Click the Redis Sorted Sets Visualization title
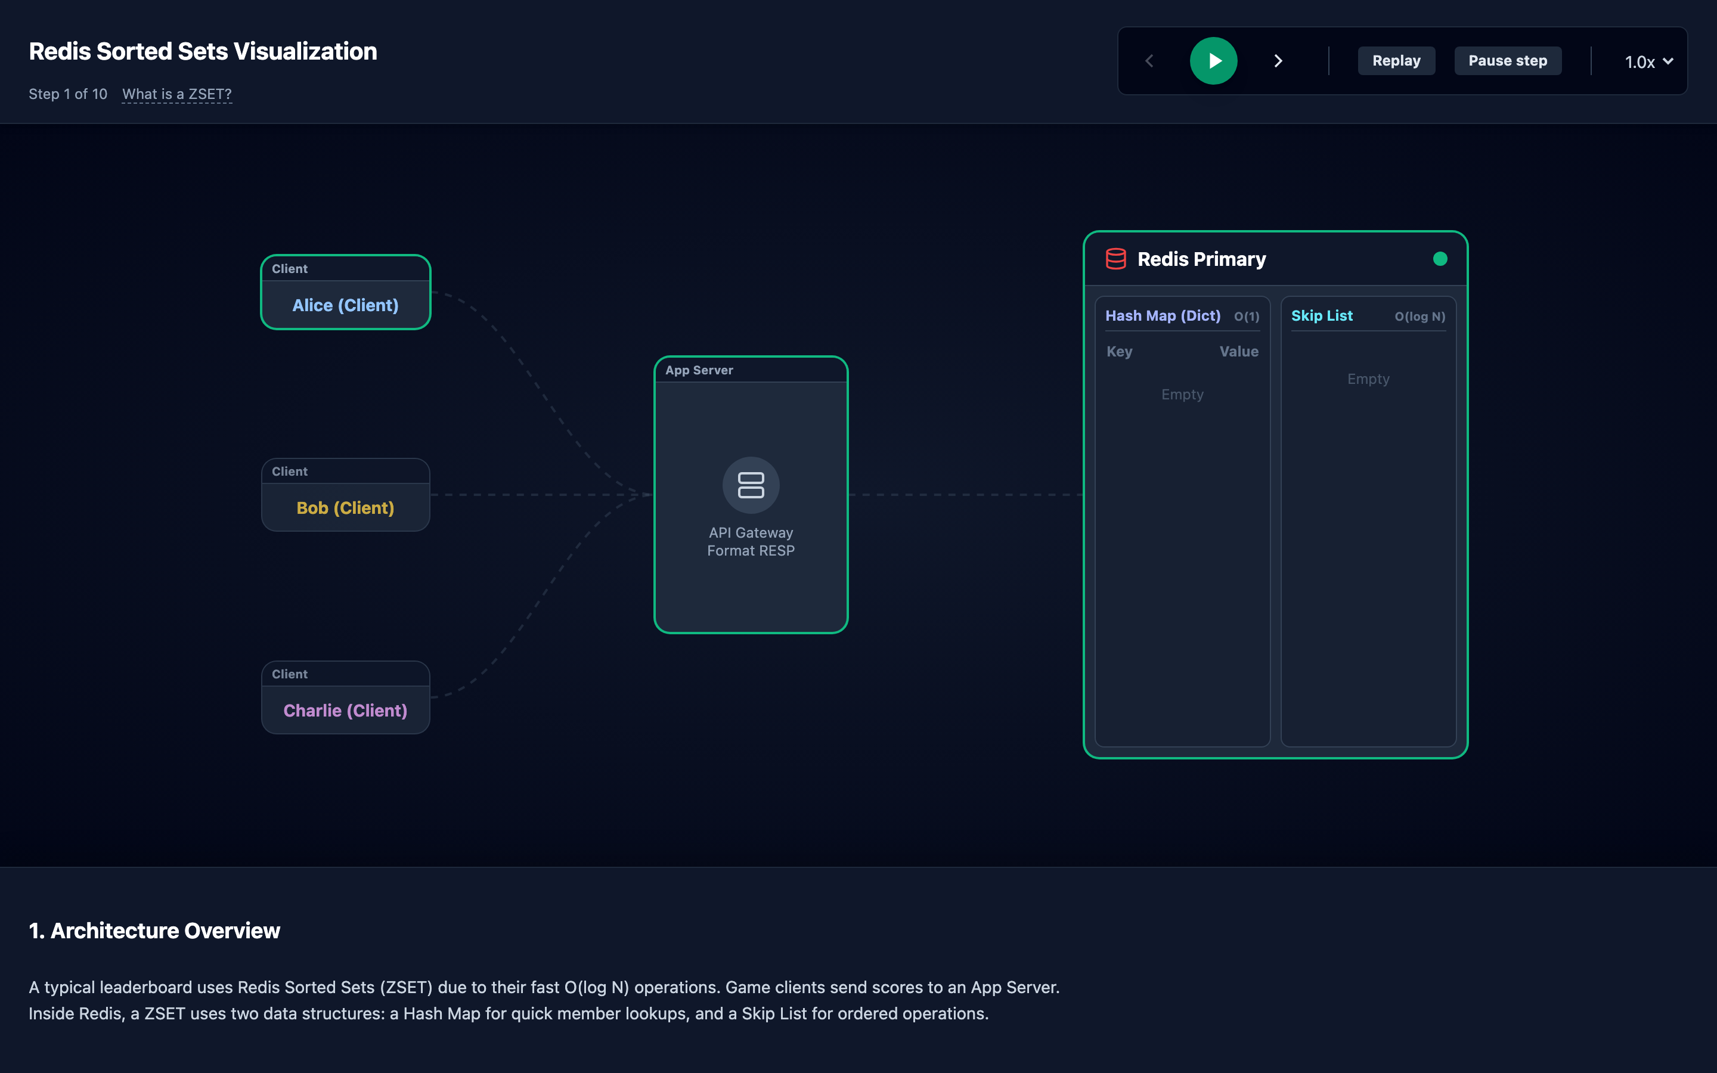Image resolution: width=1717 pixels, height=1073 pixels. click(x=203, y=51)
